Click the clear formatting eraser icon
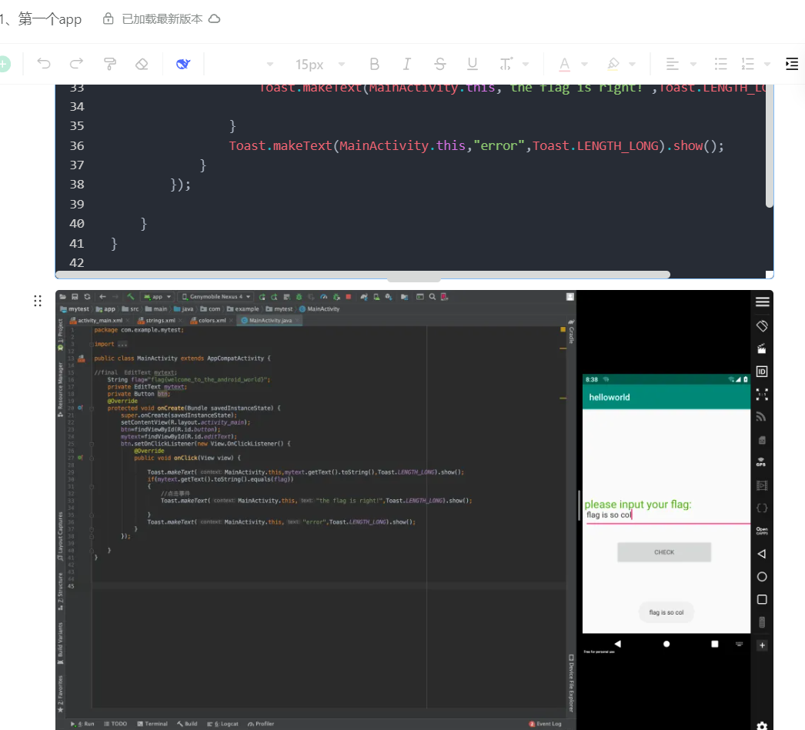Screen dimensions: 805x730 (142, 64)
